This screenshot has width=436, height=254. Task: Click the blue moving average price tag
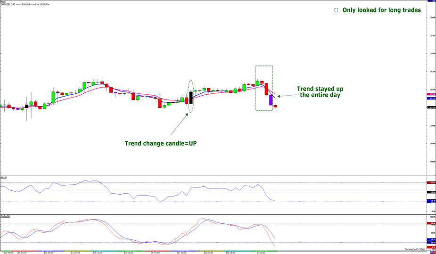(x=431, y=98)
